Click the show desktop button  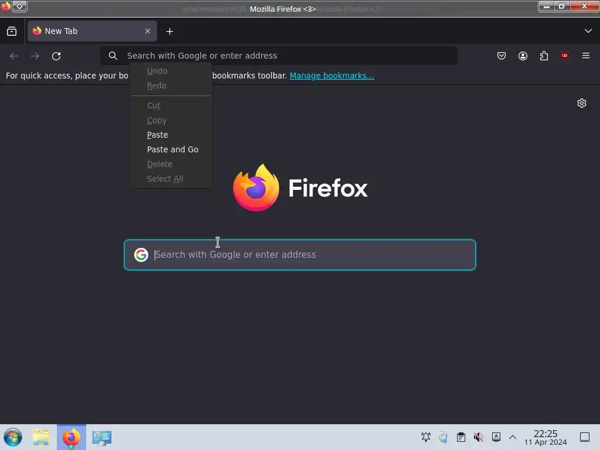pos(585,437)
